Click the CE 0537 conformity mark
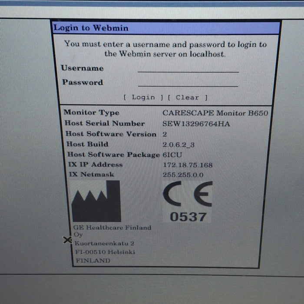304x304 pixels. pos(188,202)
